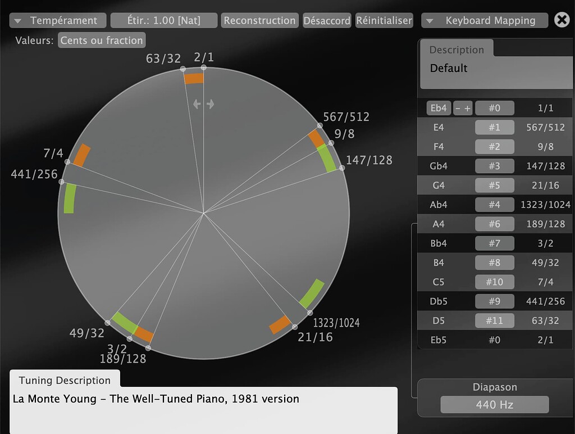Select the 2/1 handle on the circle

click(x=203, y=67)
